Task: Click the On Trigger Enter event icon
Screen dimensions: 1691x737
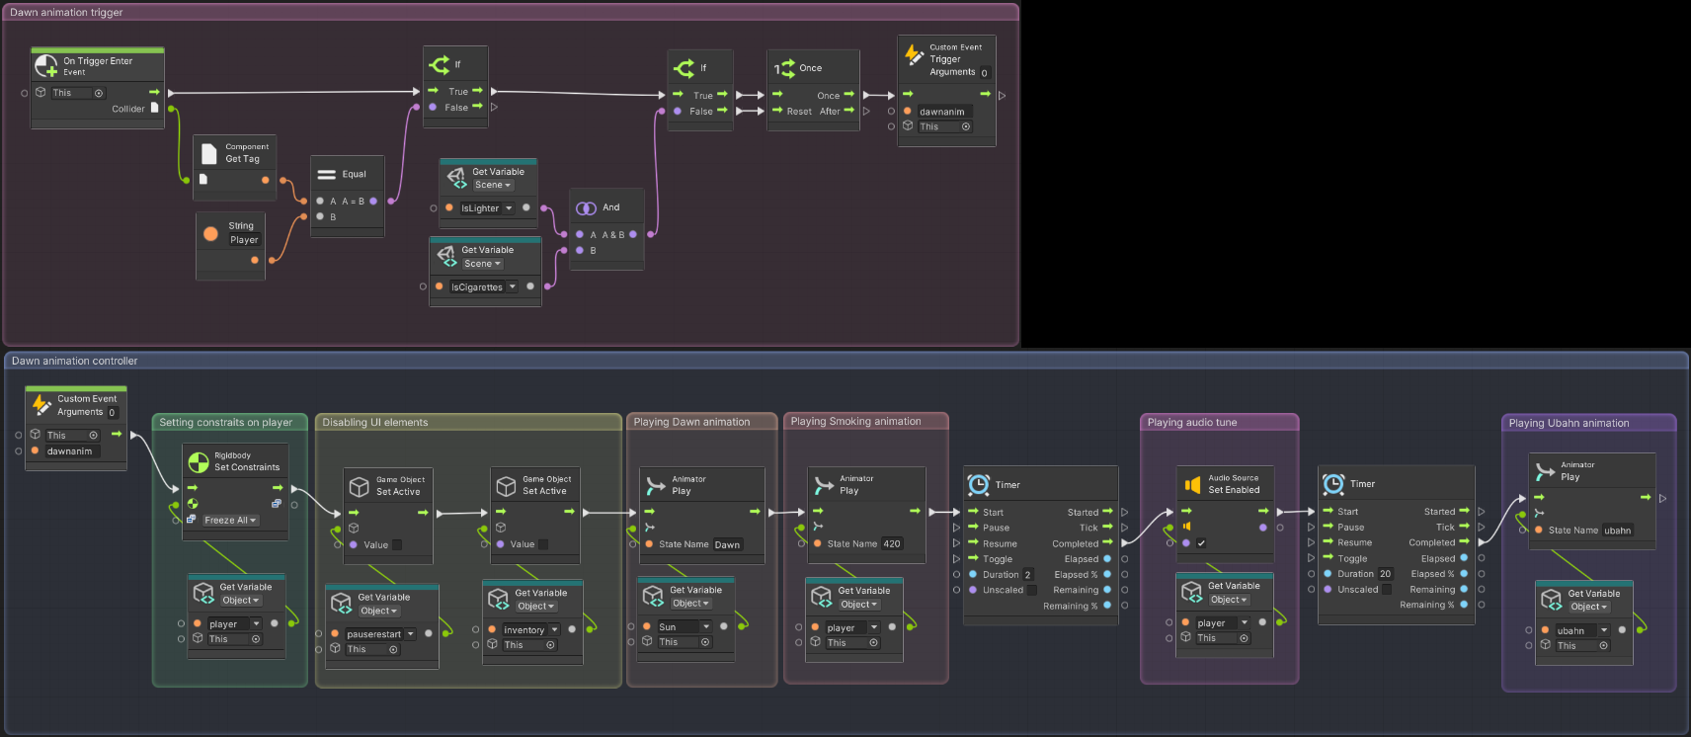Action: tap(46, 66)
